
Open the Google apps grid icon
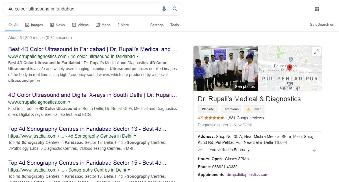tap(317, 9)
